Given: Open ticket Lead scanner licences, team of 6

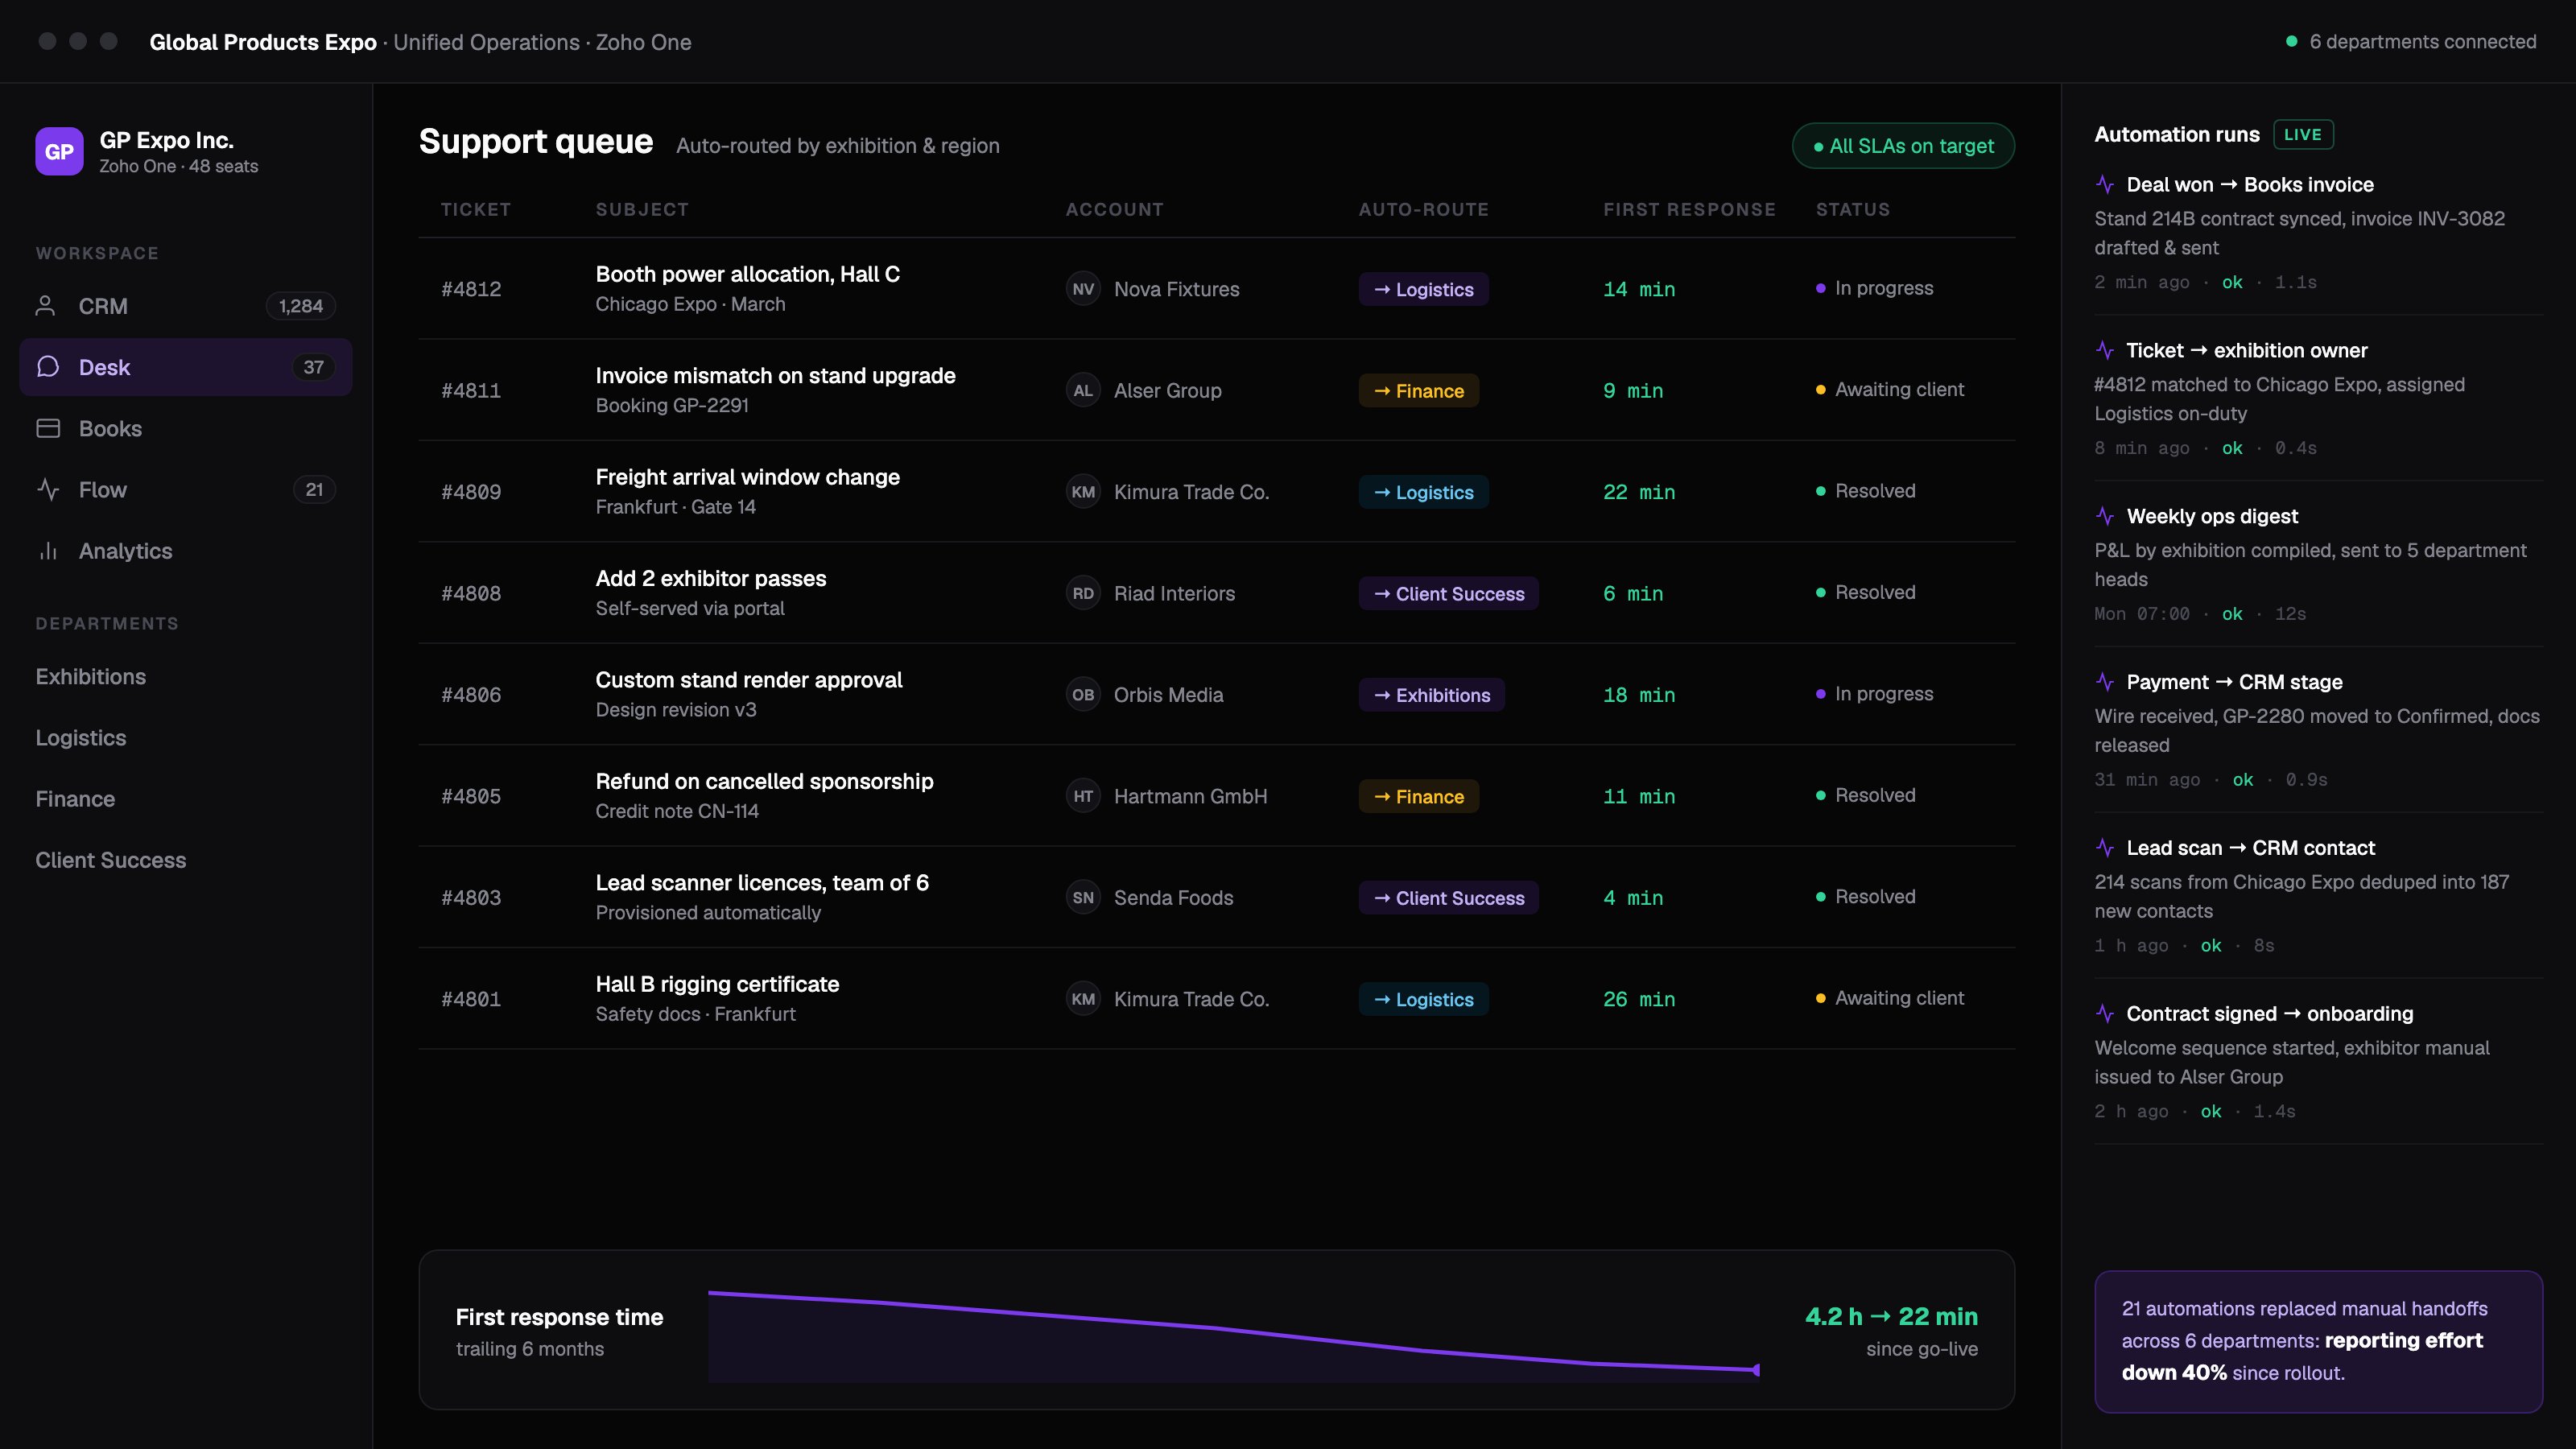Looking at the screenshot, I should [1216, 897].
